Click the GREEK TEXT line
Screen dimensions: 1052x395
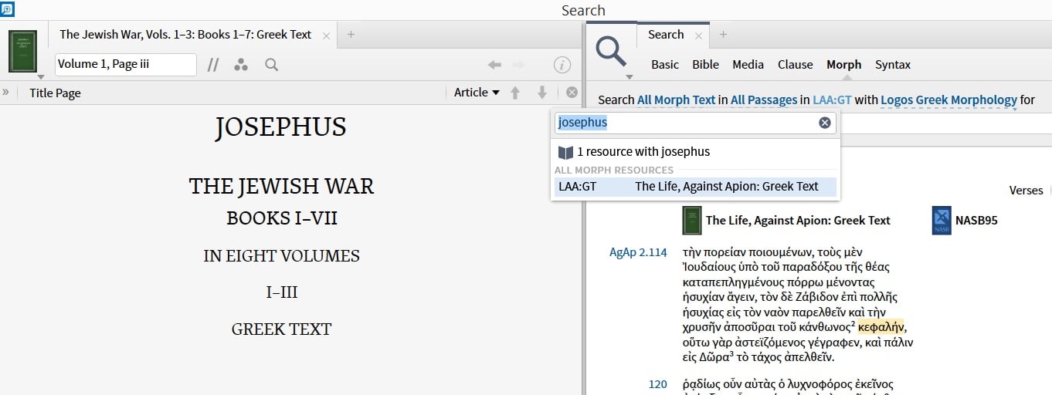[x=281, y=329]
